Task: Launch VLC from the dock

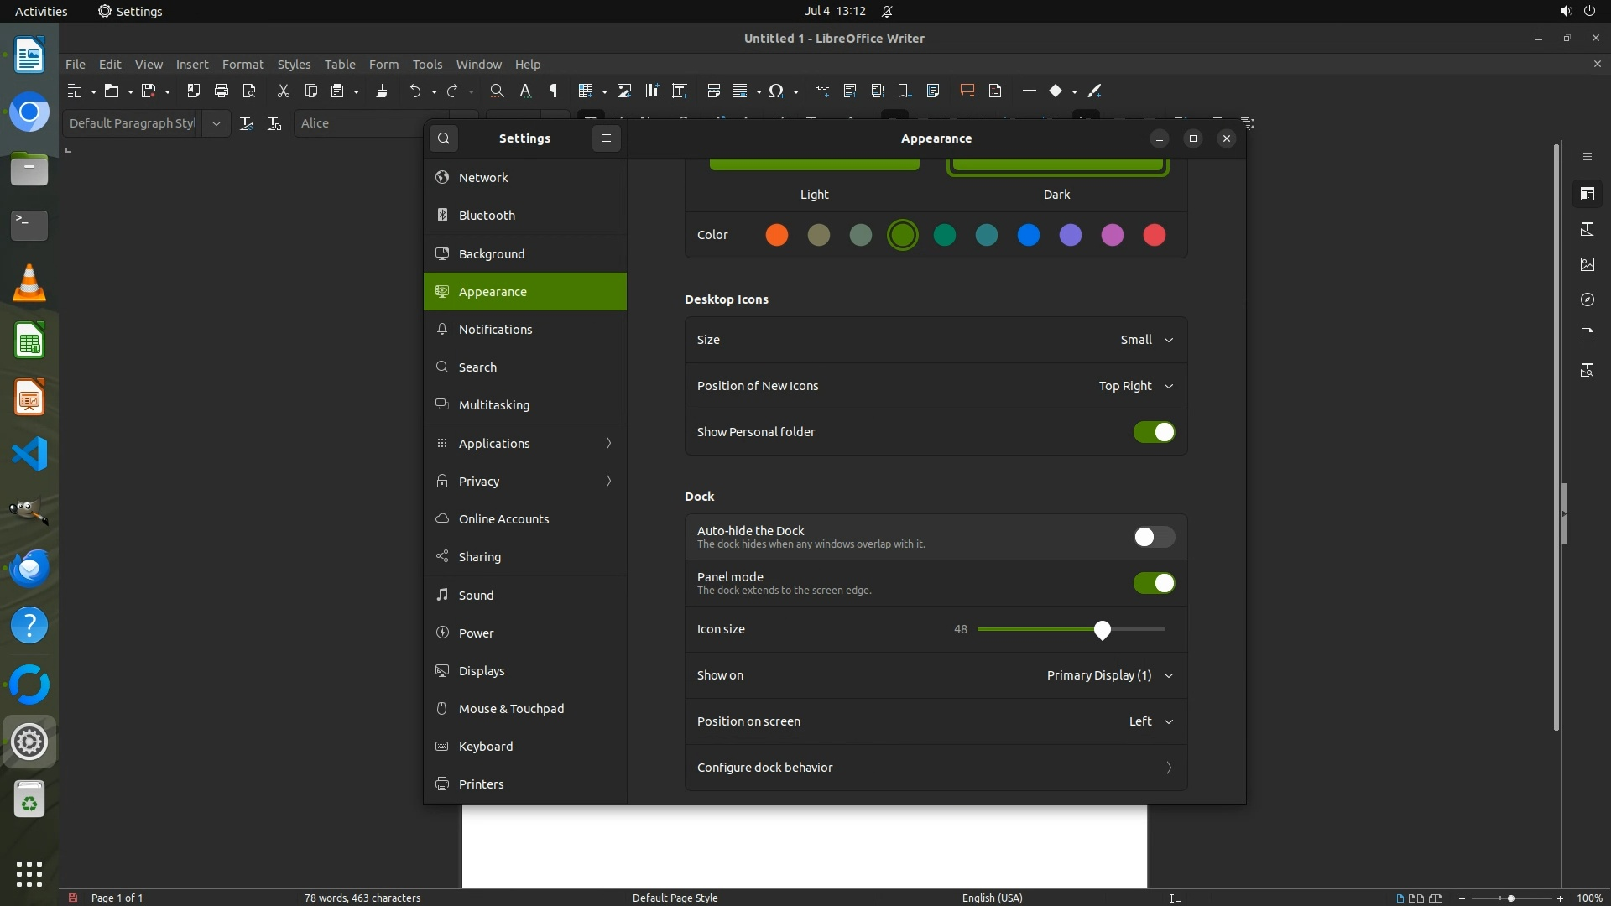Action: [29, 284]
